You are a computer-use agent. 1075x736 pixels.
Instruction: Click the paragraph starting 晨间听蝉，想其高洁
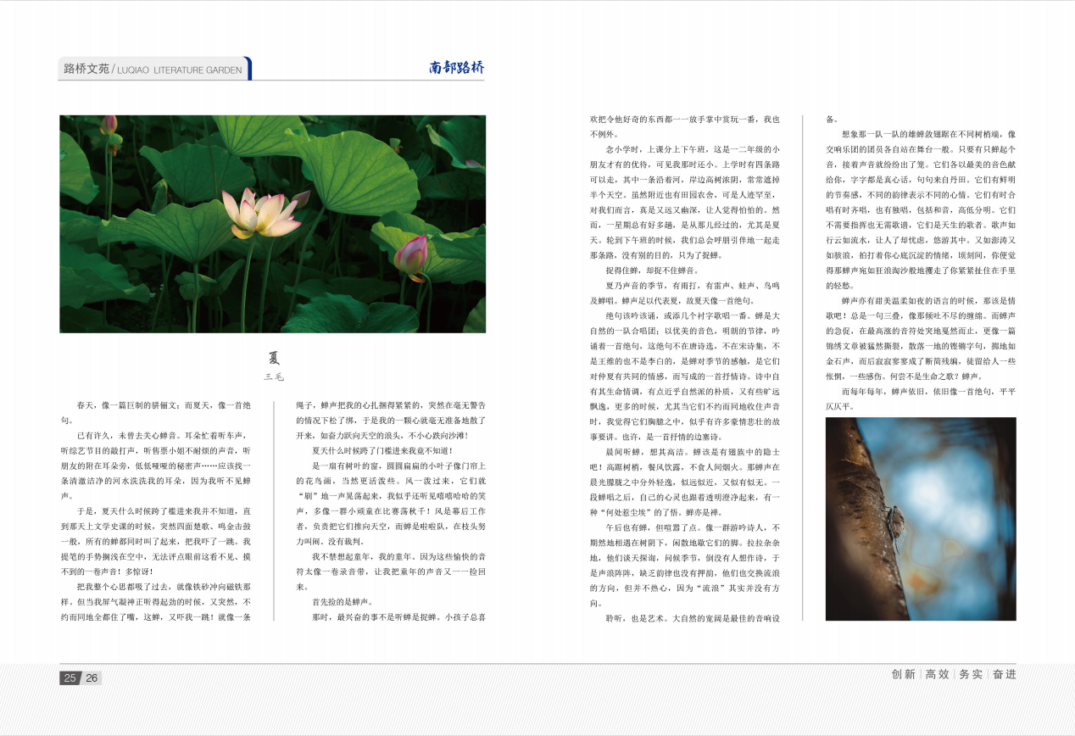pos(685,481)
